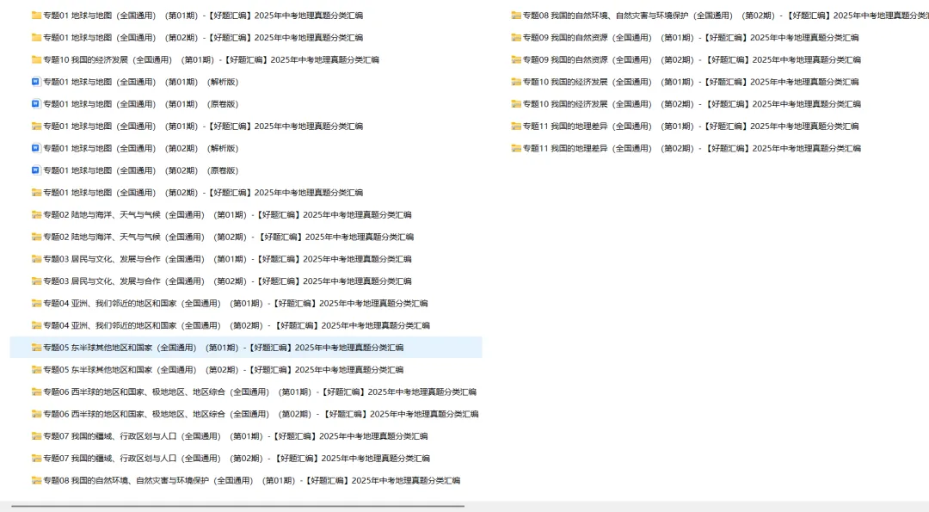The height and width of the screenshot is (512, 929).
Task: Click the Word icon of 专题01 (第02期) 原卷版
Action: [34, 170]
